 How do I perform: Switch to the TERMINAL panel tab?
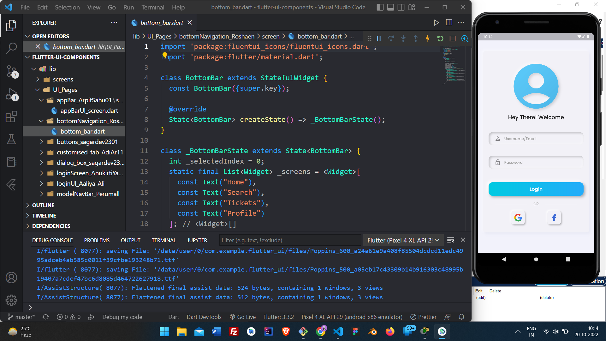[164, 240]
